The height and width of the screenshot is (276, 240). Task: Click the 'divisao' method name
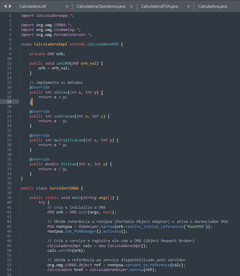click(x=69, y=164)
